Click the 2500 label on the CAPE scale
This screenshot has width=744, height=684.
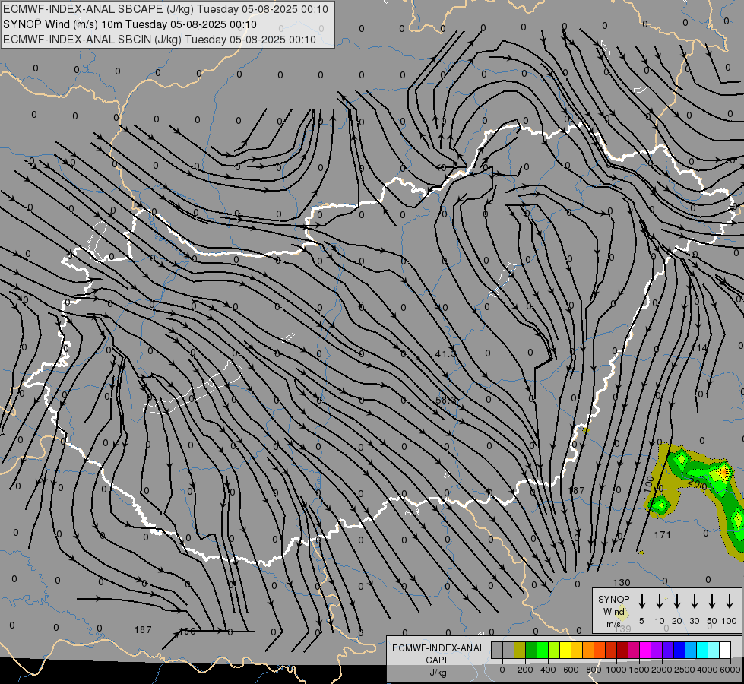coord(685,670)
